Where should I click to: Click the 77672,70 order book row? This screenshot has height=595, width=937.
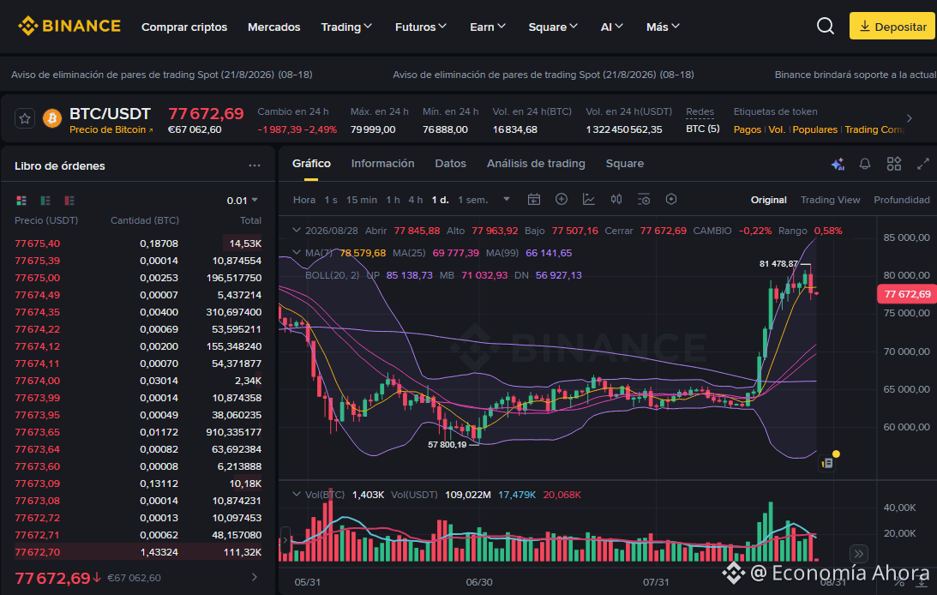click(x=138, y=552)
